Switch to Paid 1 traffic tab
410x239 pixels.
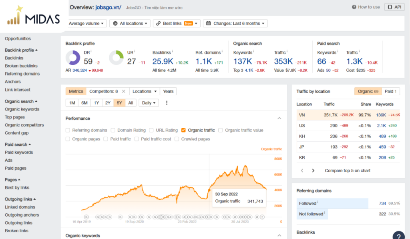click(391, 91)
